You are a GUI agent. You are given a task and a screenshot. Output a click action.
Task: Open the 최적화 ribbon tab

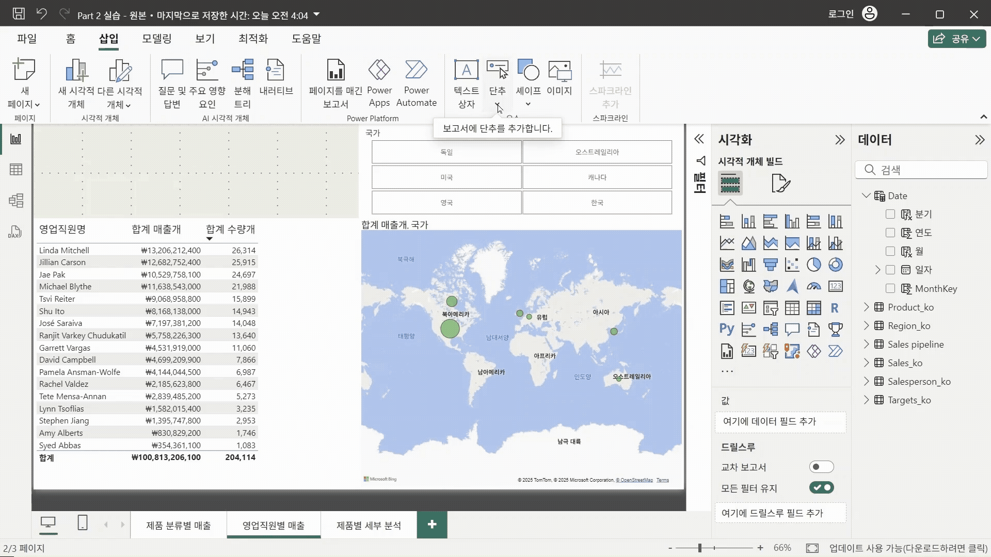(x=253, y=39)
